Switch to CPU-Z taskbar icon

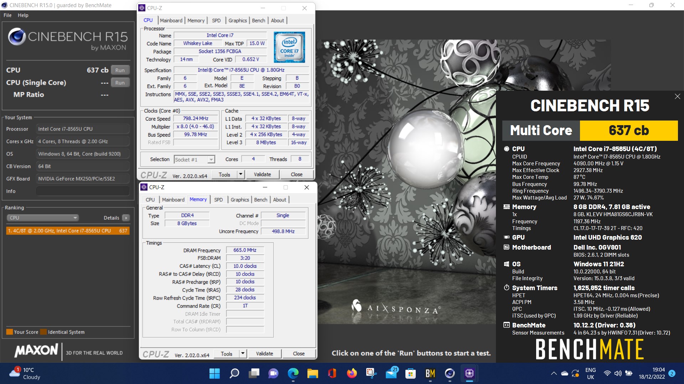coord(469,373)
